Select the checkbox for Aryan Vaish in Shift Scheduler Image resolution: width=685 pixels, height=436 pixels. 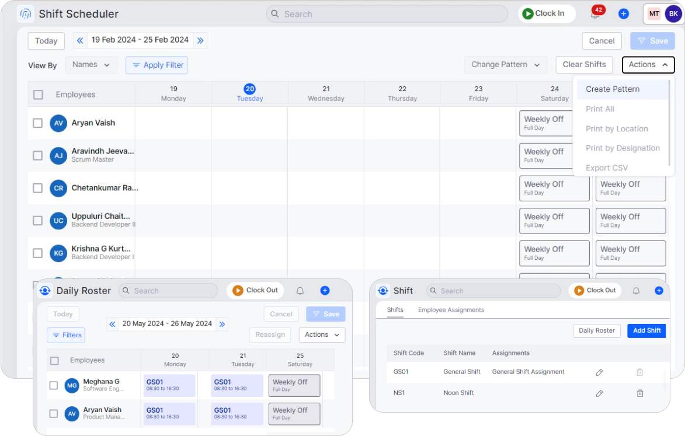point(38,123)
